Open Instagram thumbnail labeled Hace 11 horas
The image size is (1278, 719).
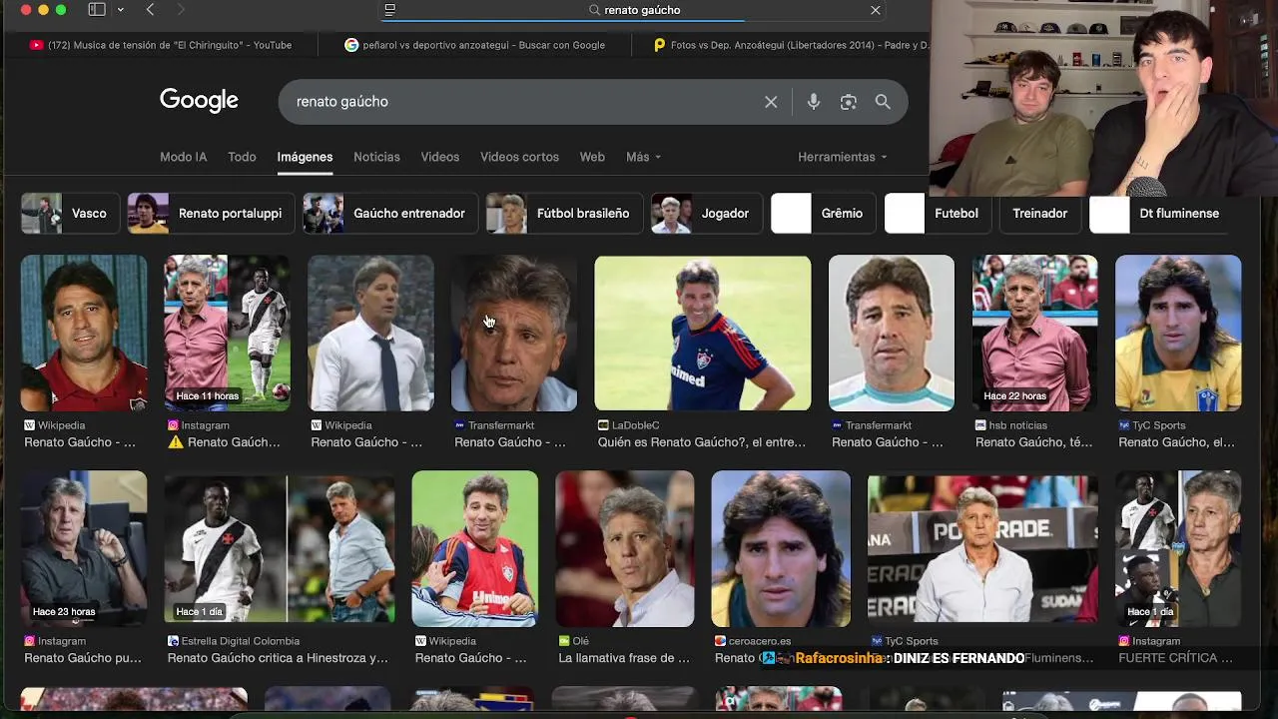coord(228,333)
